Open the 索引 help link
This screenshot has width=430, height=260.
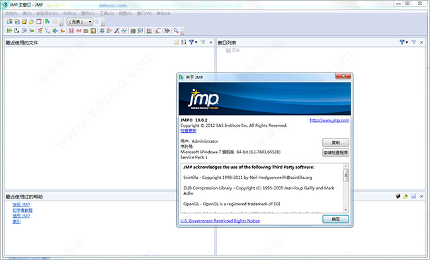(x=17, y=222)
